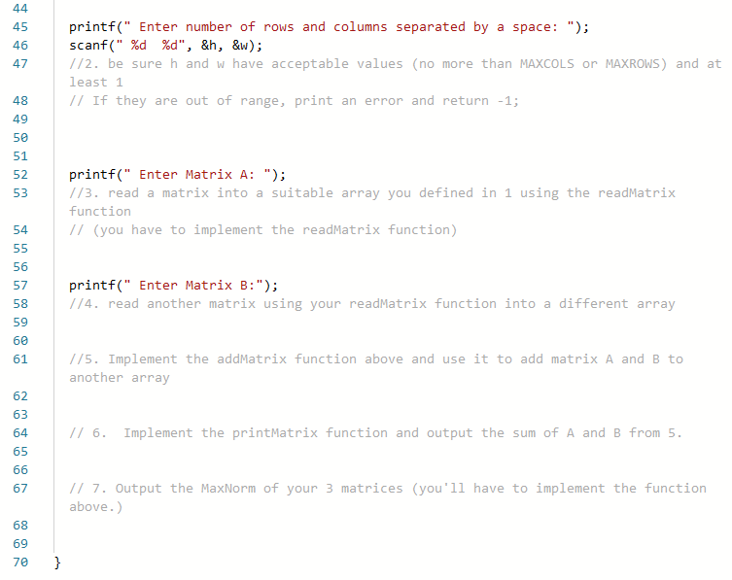Click line number 70 in the gutter
This screenshot has height=580, width=732.
20,563
